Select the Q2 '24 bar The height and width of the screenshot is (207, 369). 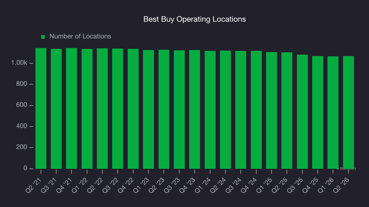[x=225, y=110]
